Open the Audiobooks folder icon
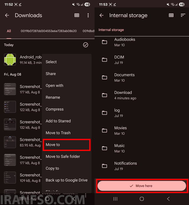 (105, 42)
